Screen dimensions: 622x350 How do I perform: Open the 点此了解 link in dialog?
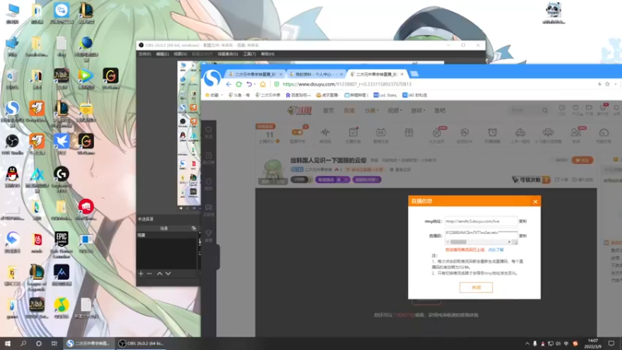click(x=496, y=250)
